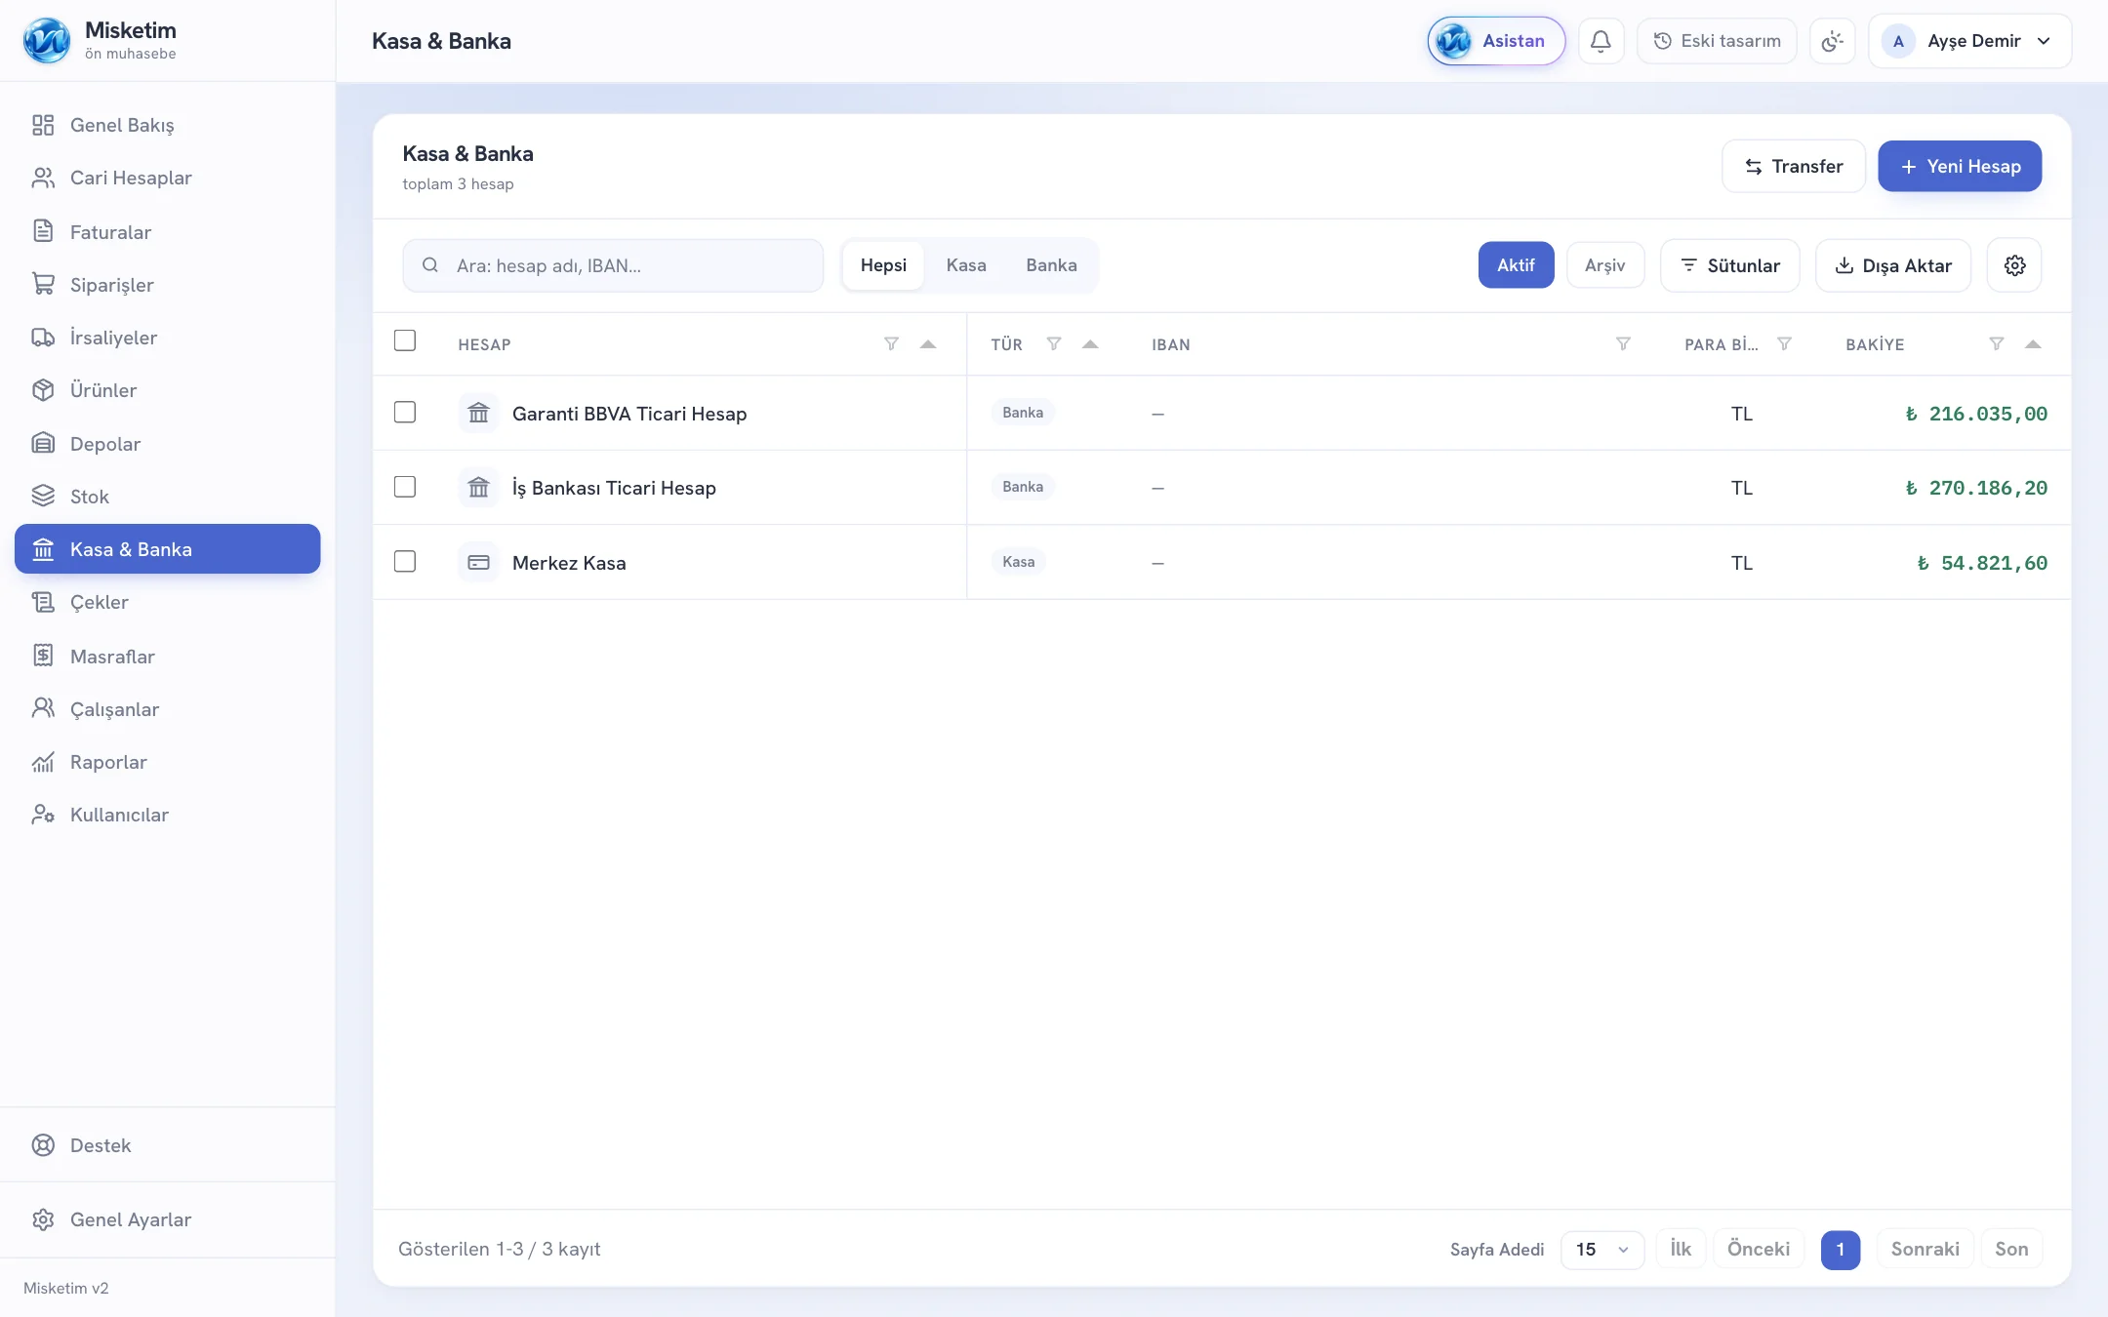Sort BAKİYE column with arrow icon
The width and height of the screenshot is (2108, 1317).
(x=2033, y=343)
